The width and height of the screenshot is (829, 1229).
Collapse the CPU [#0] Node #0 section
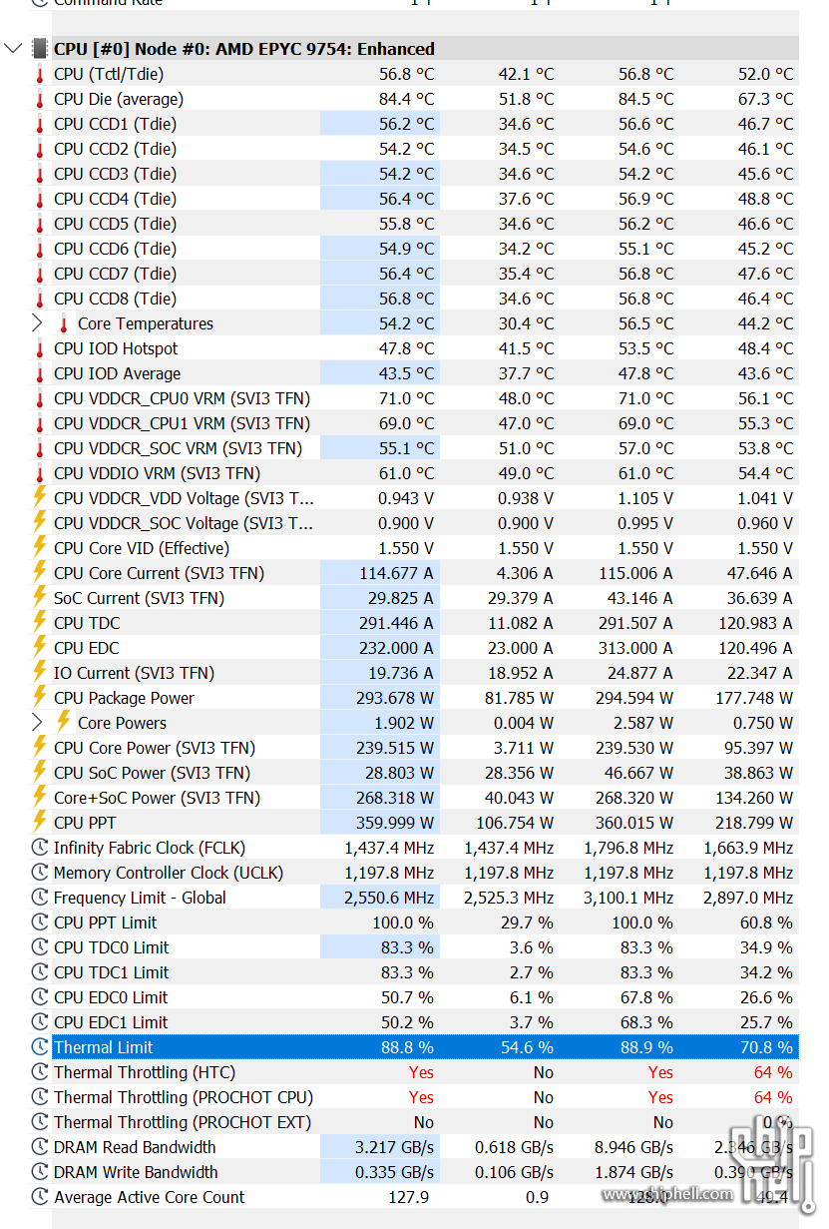pos(13,48)
